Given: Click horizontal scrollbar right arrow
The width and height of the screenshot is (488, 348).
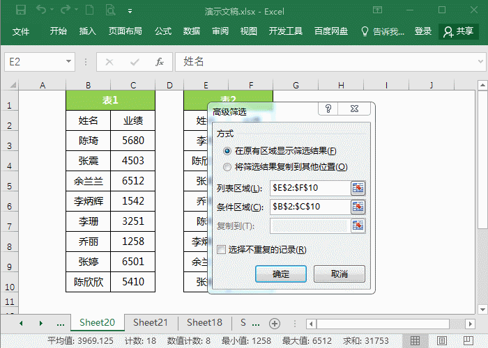Looking at the screenshot, I should coord(471,324).
